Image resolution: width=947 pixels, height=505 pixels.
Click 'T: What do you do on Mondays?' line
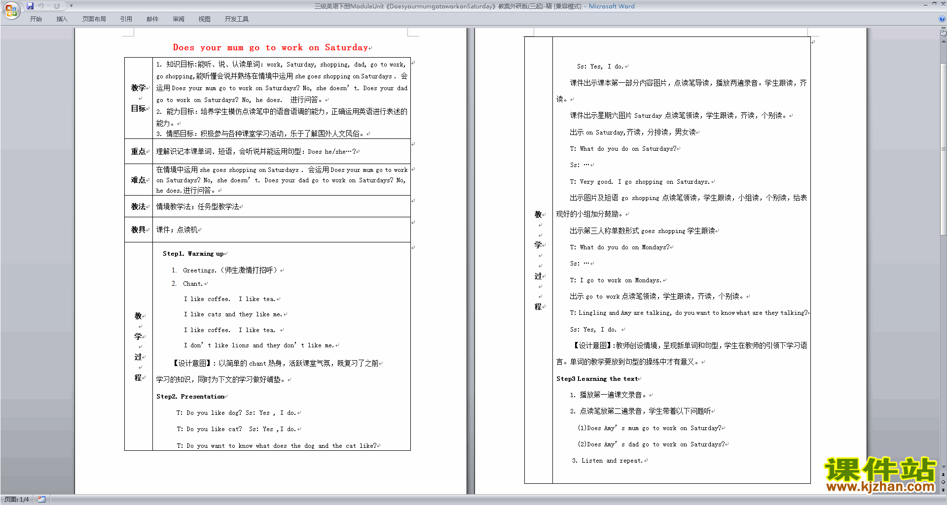pos(619,247)
